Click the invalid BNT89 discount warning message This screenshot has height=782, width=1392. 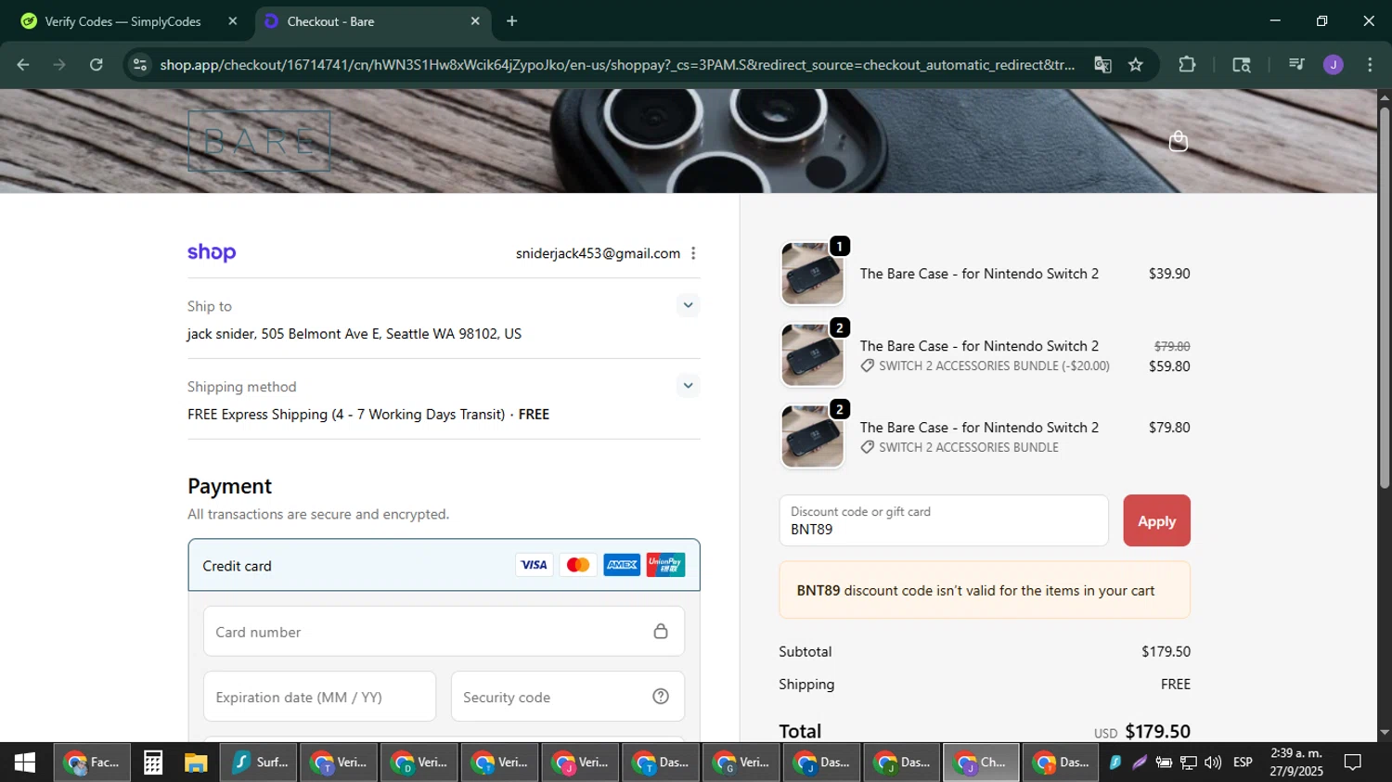[x=985, y=590]
